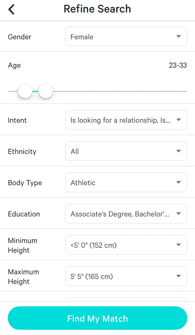This screenshot has height=335, width=195.
Task: Click the Ethnicity dropdown arrow
Action: [179, 151]
